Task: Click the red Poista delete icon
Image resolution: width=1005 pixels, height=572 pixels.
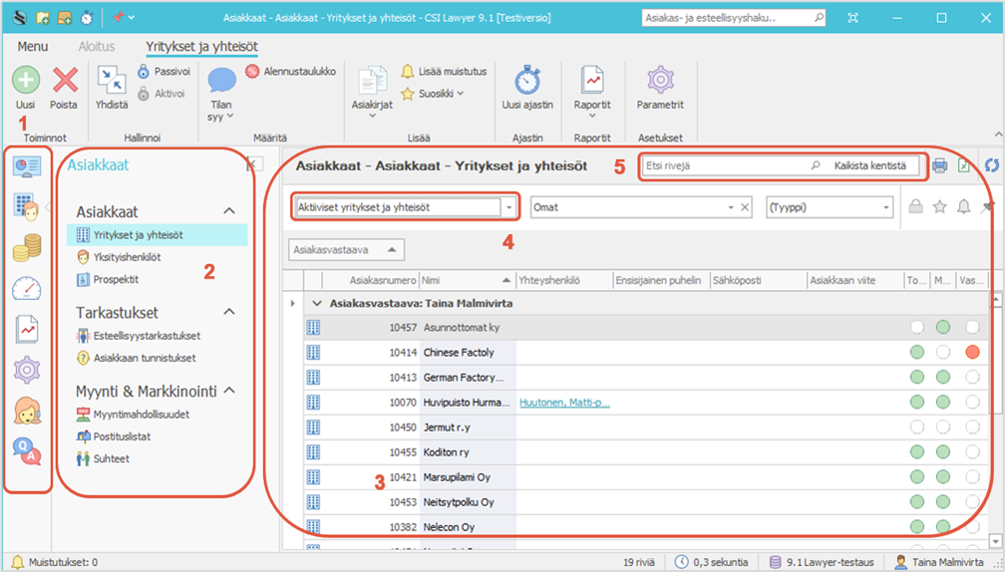Action: click(x=65, y=81)
